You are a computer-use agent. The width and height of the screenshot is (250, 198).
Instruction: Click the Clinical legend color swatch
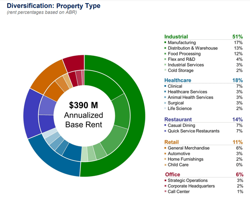click(x=165, y=86)
